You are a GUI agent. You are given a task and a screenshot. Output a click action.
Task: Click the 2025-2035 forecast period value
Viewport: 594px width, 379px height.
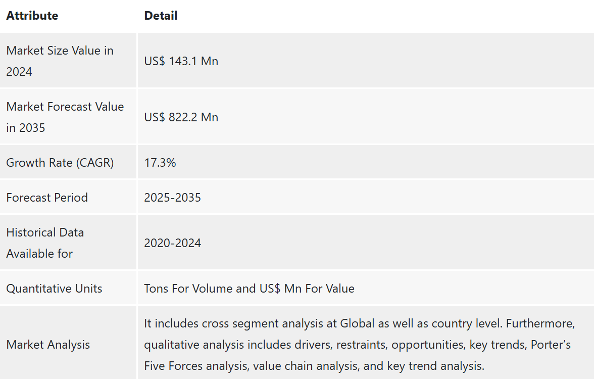point(172,198)
